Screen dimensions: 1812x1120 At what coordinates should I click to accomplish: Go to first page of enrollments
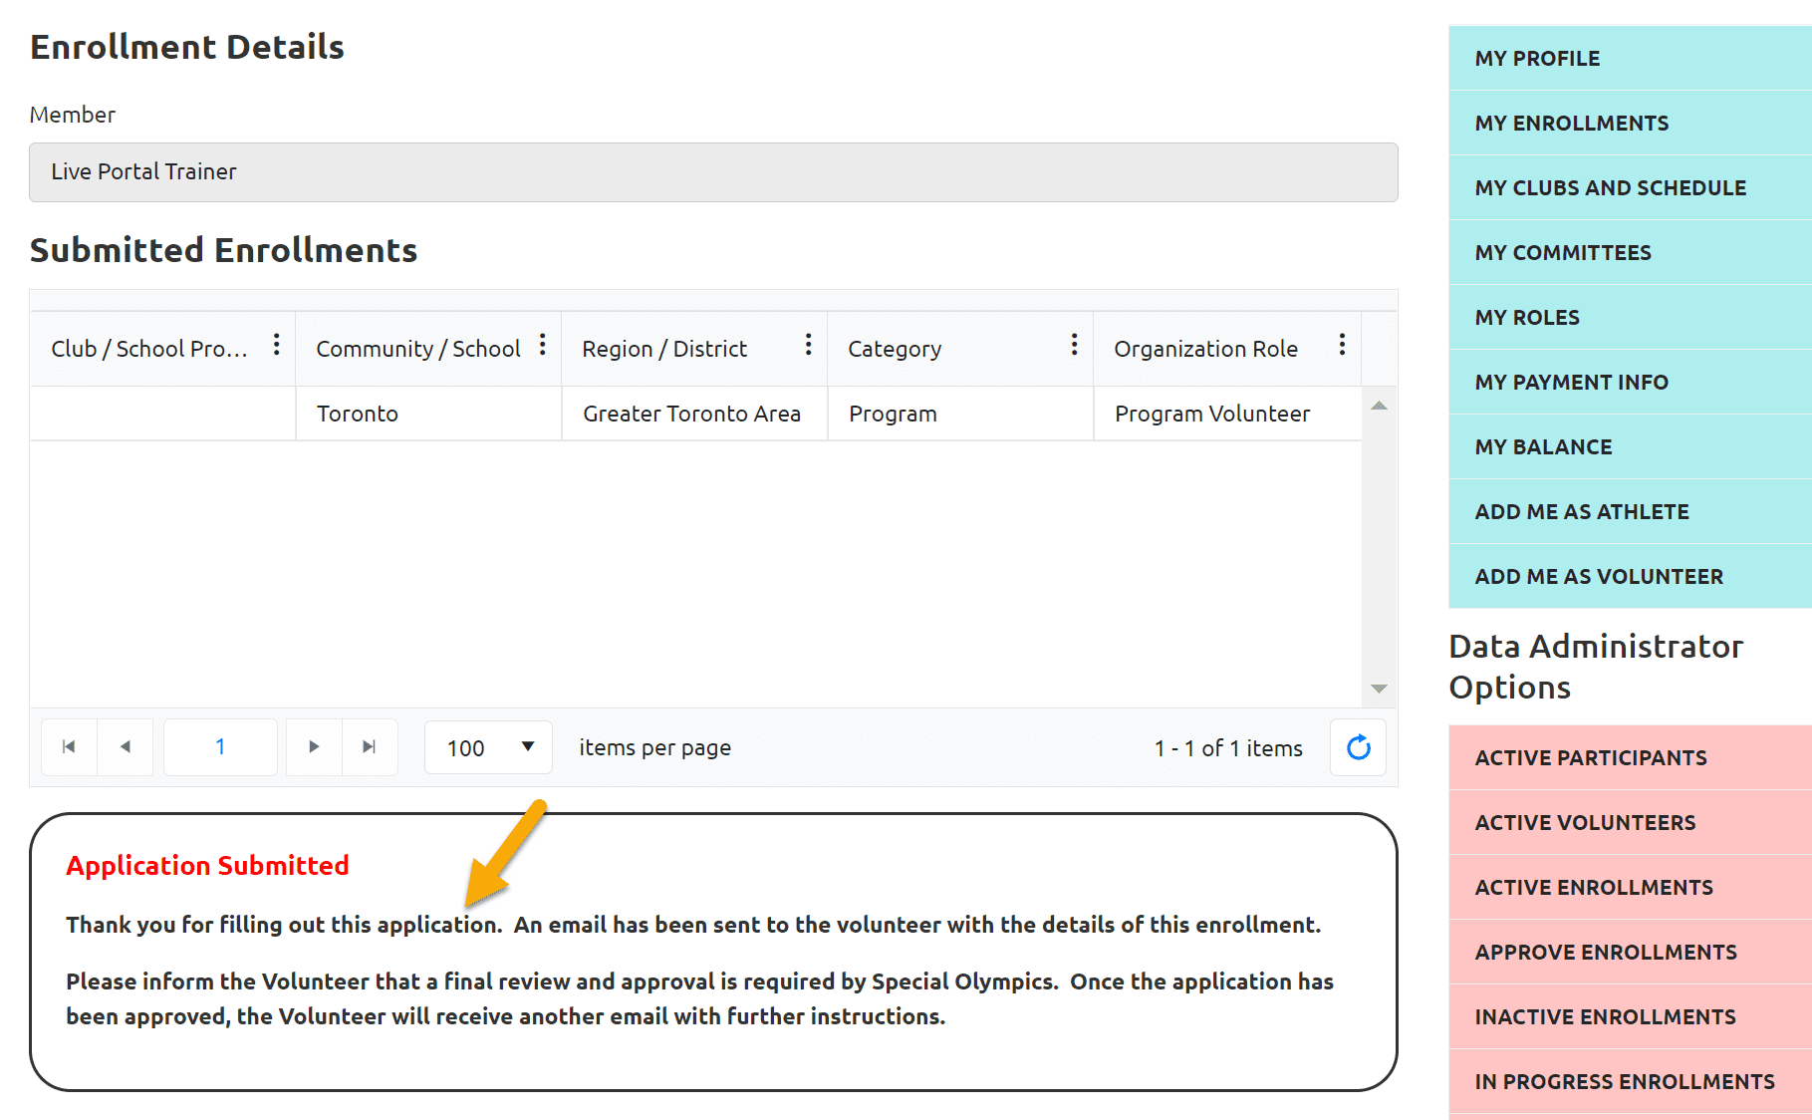tap(69, 747)
